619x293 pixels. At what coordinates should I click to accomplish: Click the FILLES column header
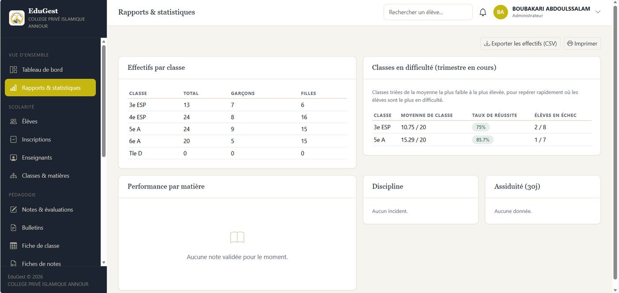309,94
